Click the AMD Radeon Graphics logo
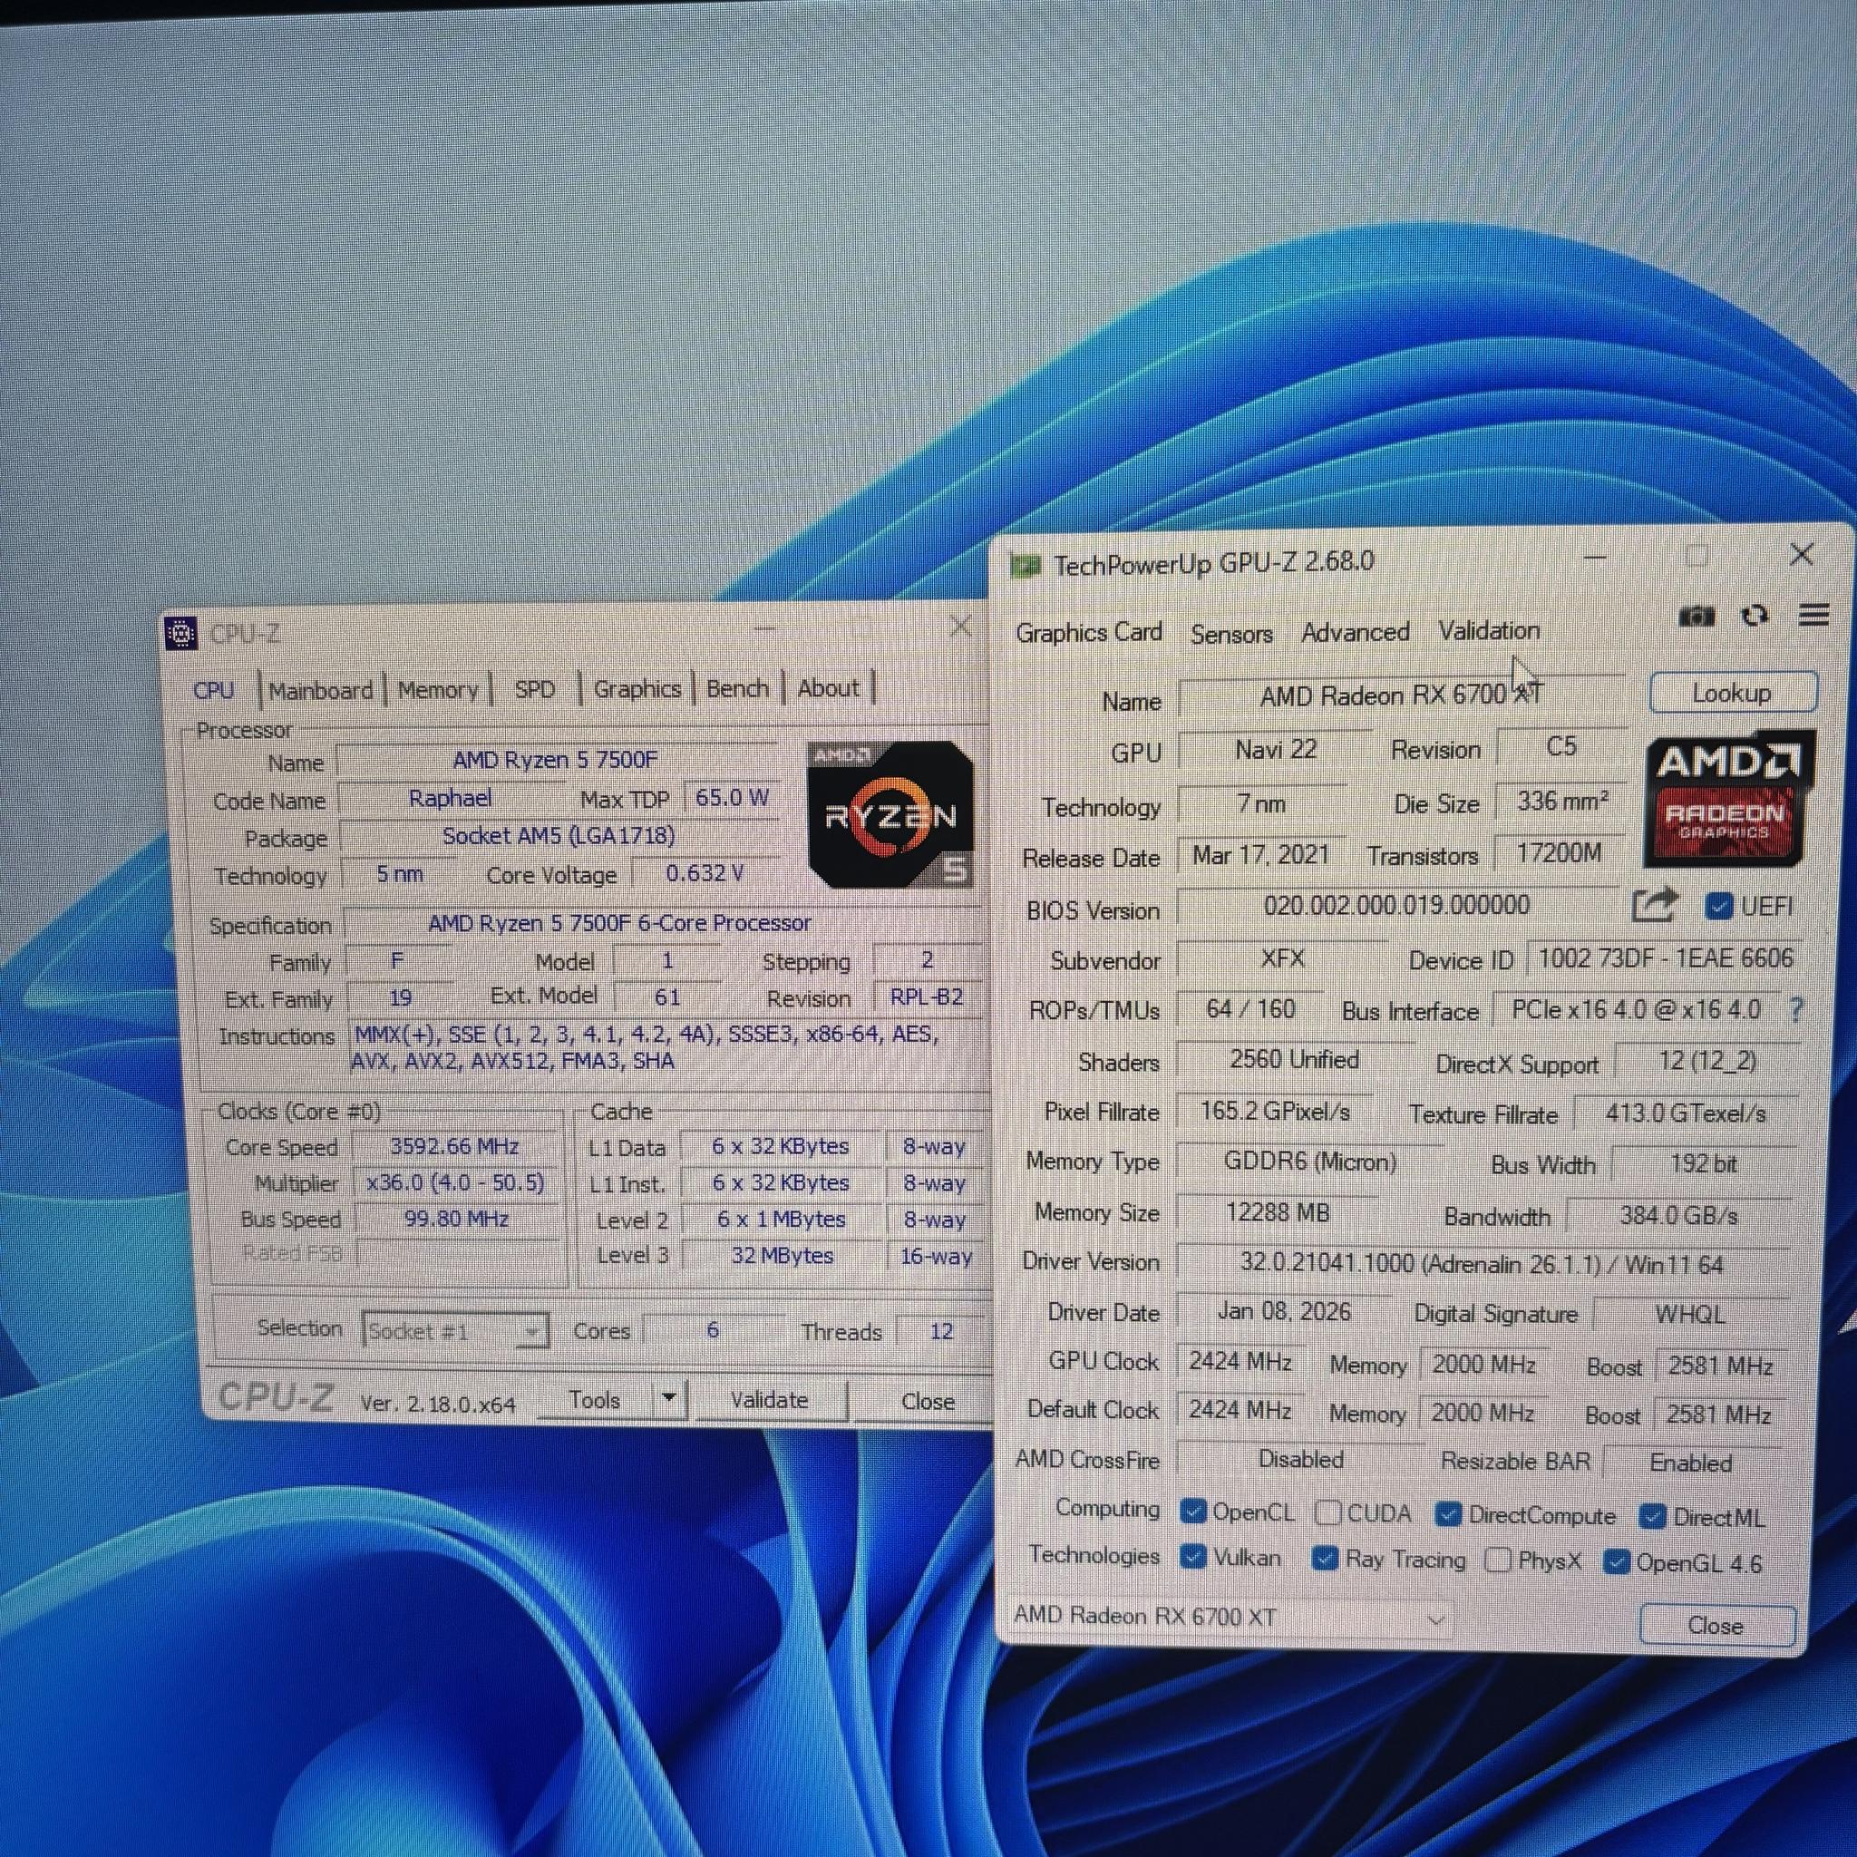The width and height of the screenshot is (1857, 1857). click(x=1726, y=800)
